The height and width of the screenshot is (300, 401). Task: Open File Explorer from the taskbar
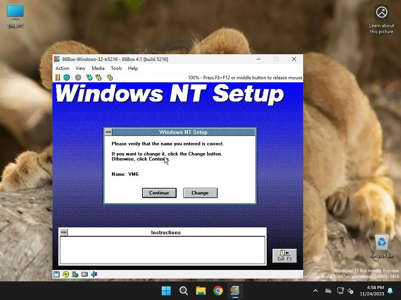pos(201,291)
